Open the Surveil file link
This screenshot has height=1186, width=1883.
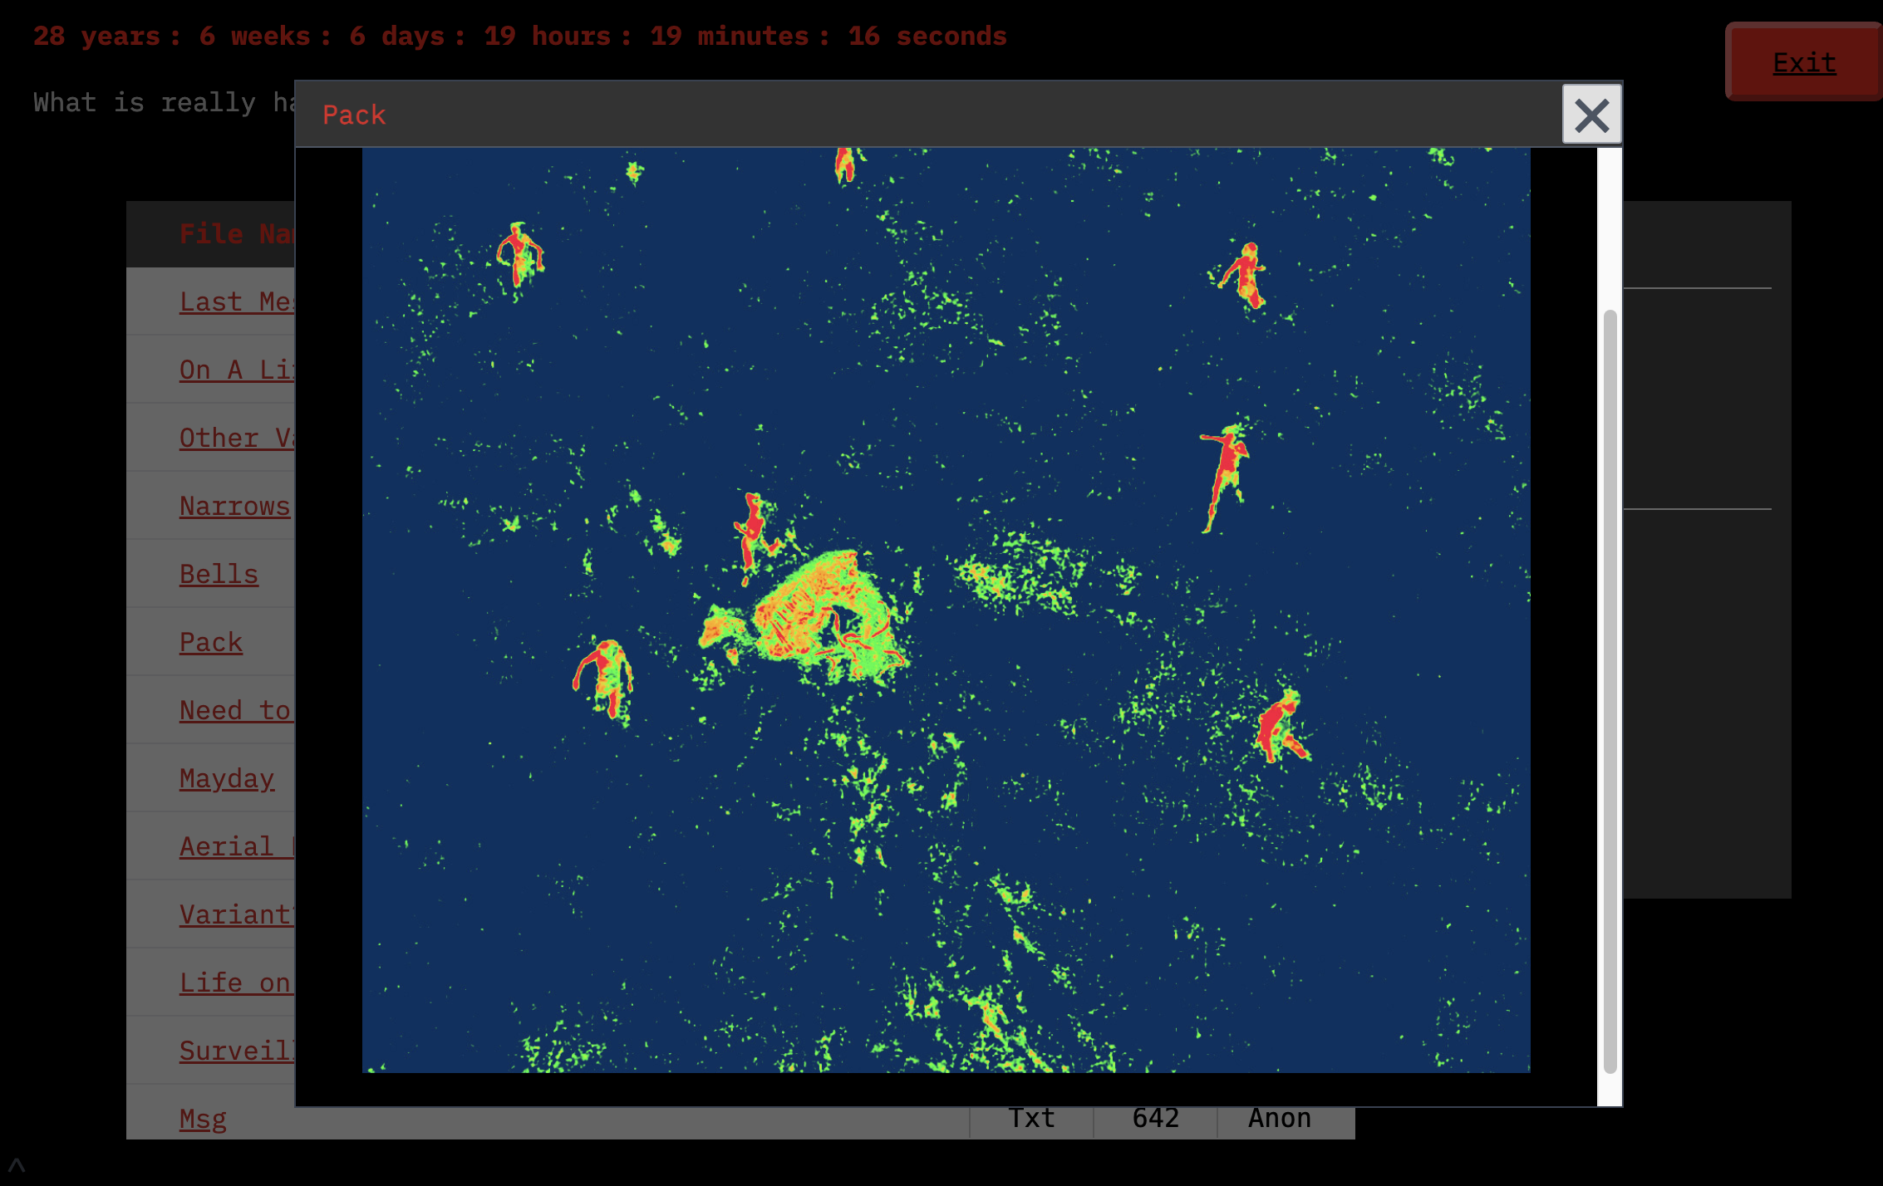(x=236, y=1051)
